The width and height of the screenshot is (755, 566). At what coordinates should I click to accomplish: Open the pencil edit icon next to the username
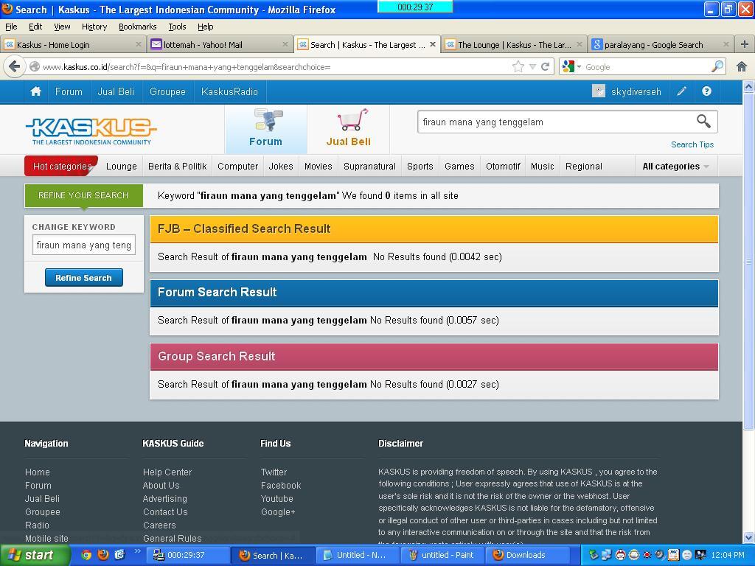click(681, 91)
